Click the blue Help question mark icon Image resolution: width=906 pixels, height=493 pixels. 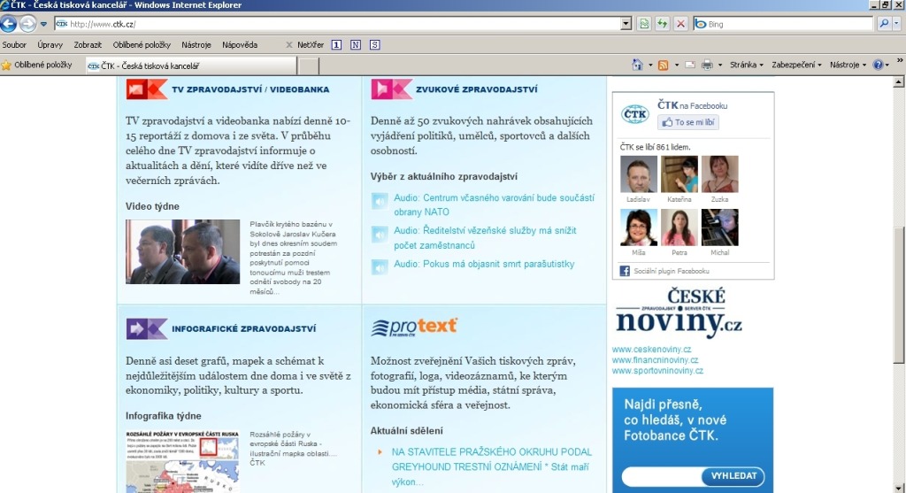879,65
